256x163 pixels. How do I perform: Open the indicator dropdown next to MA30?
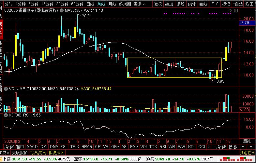click(62, 10)
